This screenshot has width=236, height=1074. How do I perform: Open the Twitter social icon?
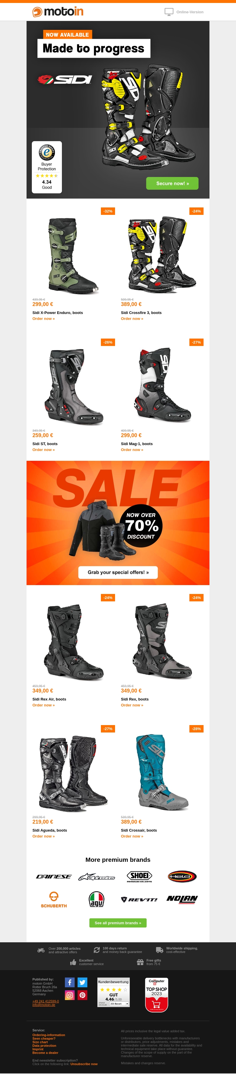(x=83, y=982)
